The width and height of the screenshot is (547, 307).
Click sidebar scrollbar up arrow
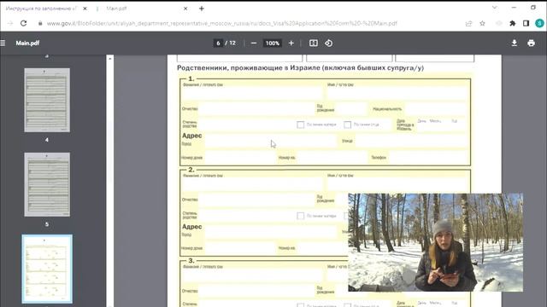pyautogui.click(x=110, y=59)
